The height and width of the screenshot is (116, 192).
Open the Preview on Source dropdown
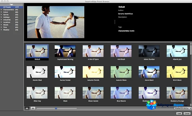(183, 108)
